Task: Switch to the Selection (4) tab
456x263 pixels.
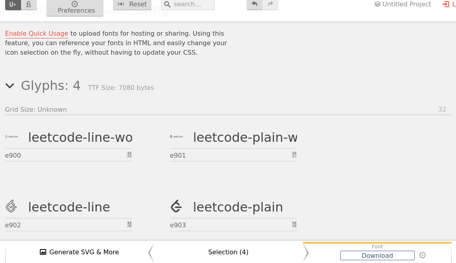Action: 228,252
